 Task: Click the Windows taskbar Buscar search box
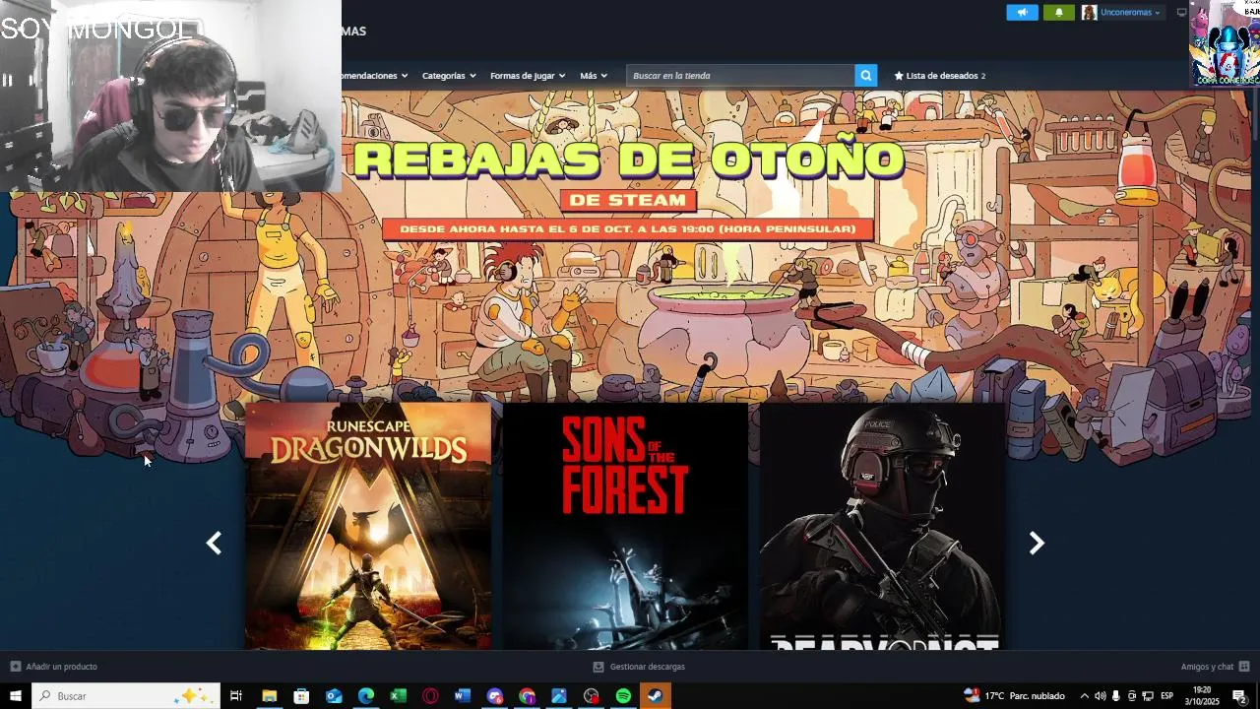click(x=126, y=696)
